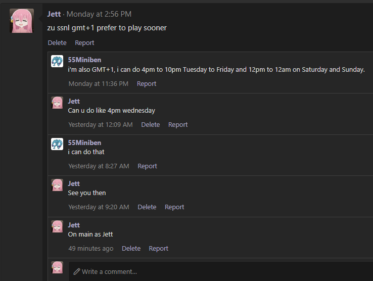Report the main post by Jett
The height and width of the screenshot is (281, 373).
(84, 42)
